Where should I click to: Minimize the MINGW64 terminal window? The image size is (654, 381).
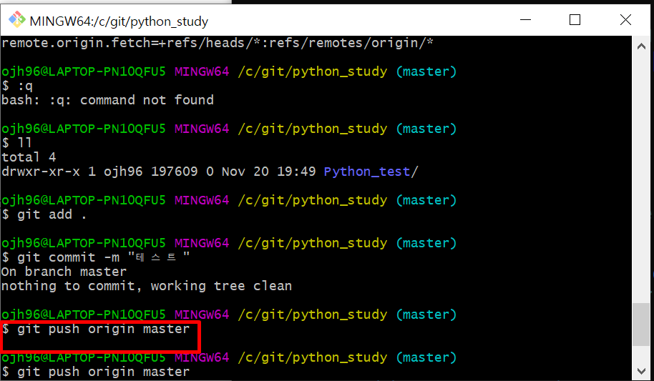click(525, 19)
